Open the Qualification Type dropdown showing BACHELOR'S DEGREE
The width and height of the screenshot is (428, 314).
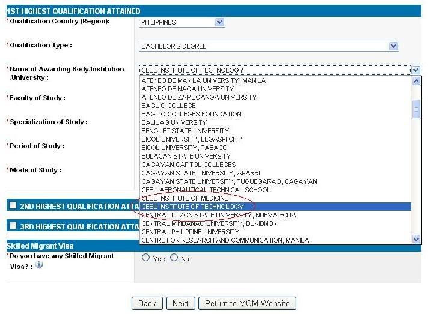pos(269,46)
